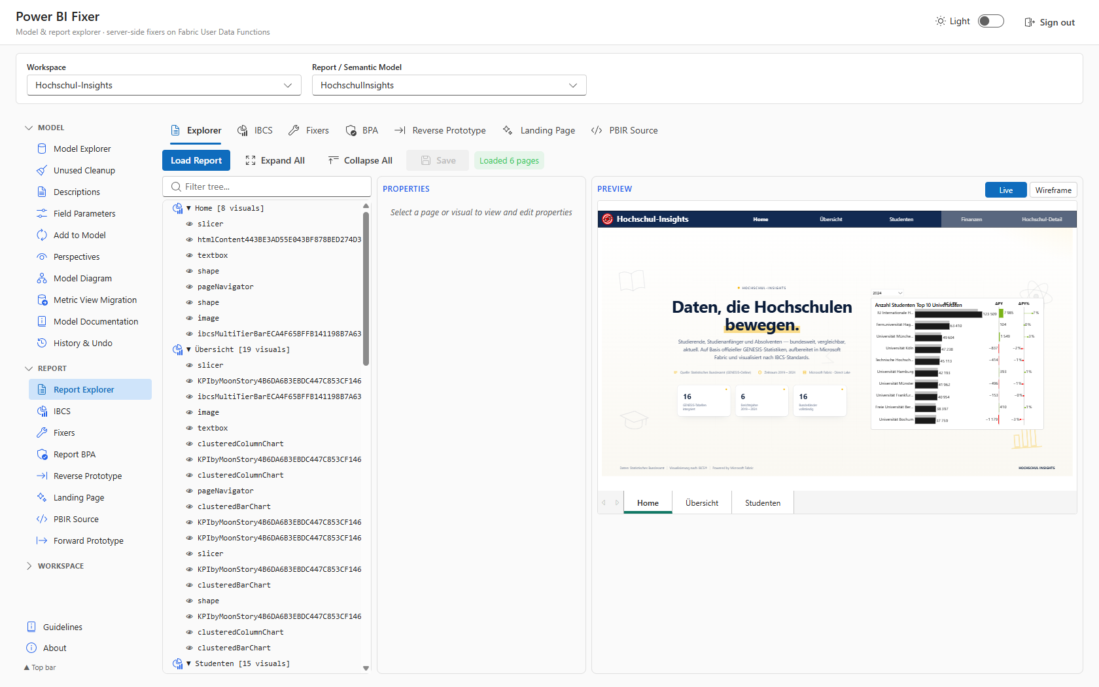
Task: Switch to the BPA tab
Action: [362, 130]
